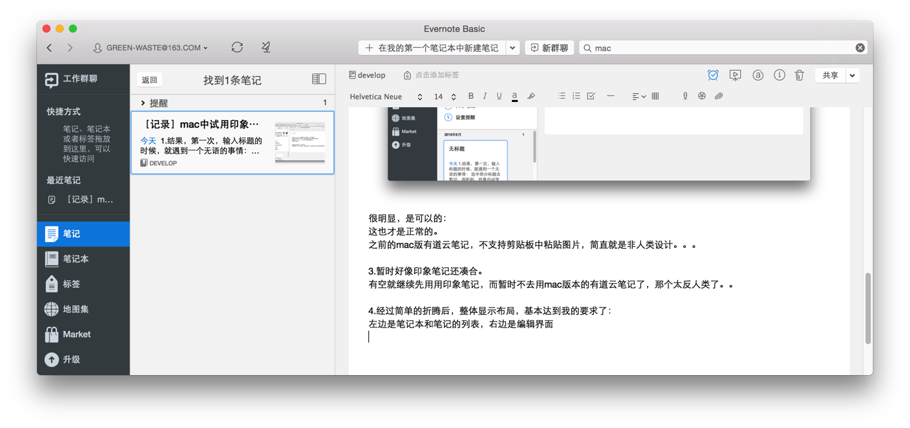Click the text line "3.暂时好像印象笔记还凑合。"
Image resolution: width=910 pixels, height=428 pixels.
[426, 271]
